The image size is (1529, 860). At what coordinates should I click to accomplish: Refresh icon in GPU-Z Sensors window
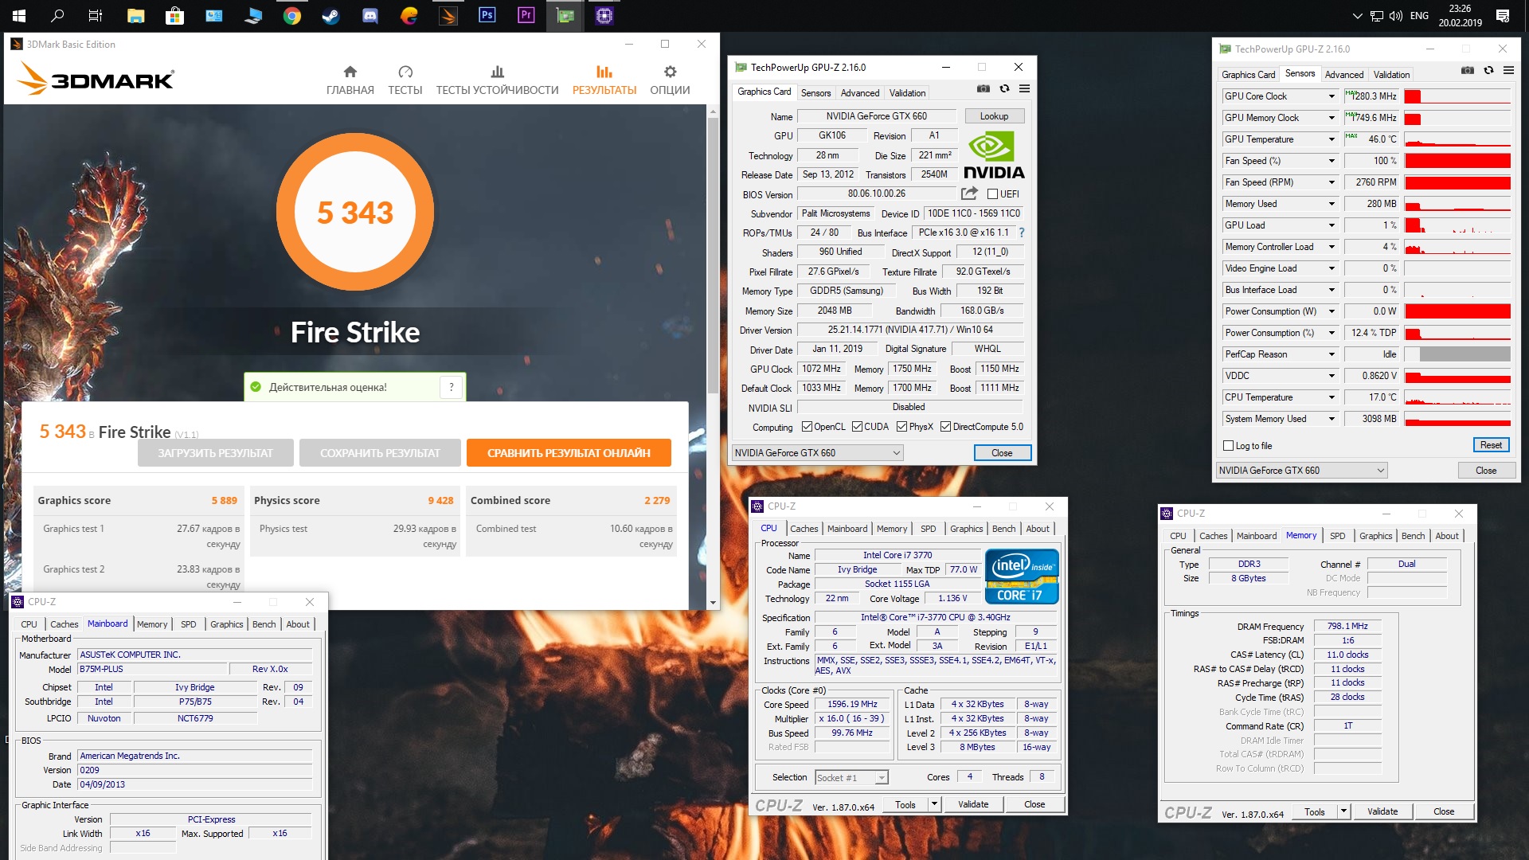tap(1488, 70)
